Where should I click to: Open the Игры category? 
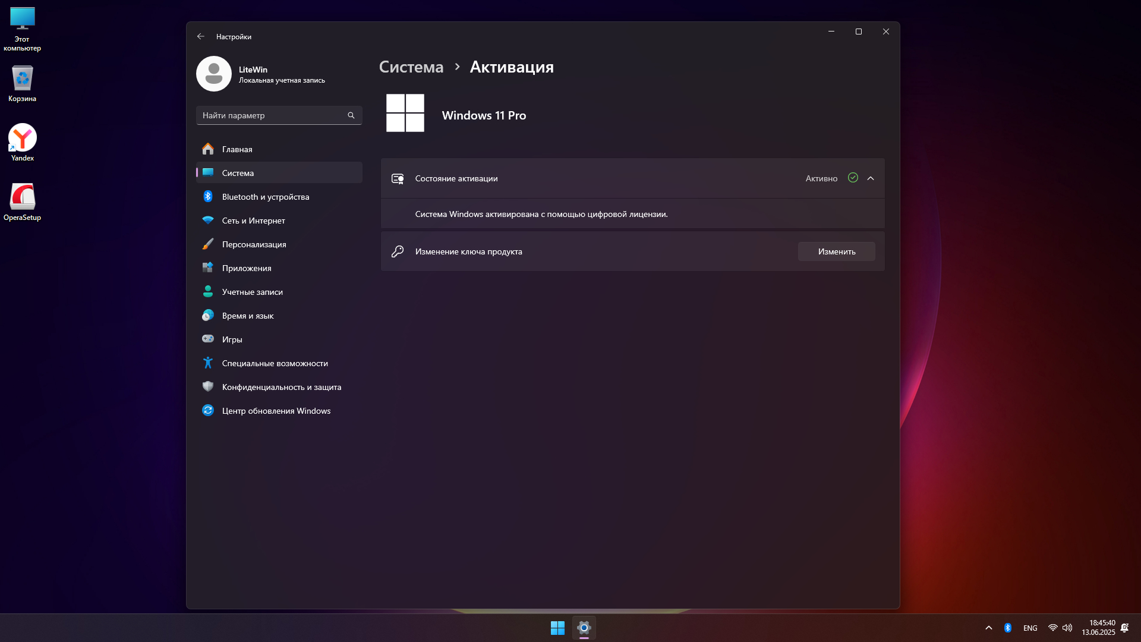click(x=232, y=339)
